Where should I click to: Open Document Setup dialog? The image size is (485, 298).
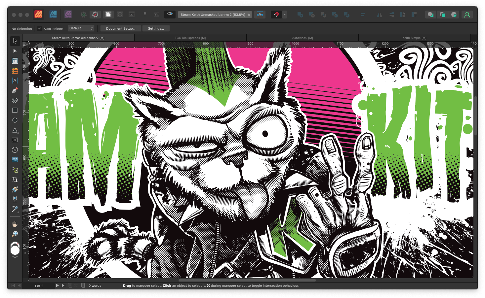click(x=120, y=28)
